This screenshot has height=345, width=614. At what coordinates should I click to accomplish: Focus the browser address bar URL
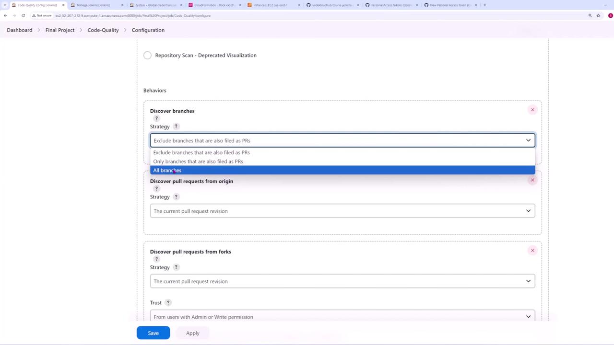pos(133,15)
